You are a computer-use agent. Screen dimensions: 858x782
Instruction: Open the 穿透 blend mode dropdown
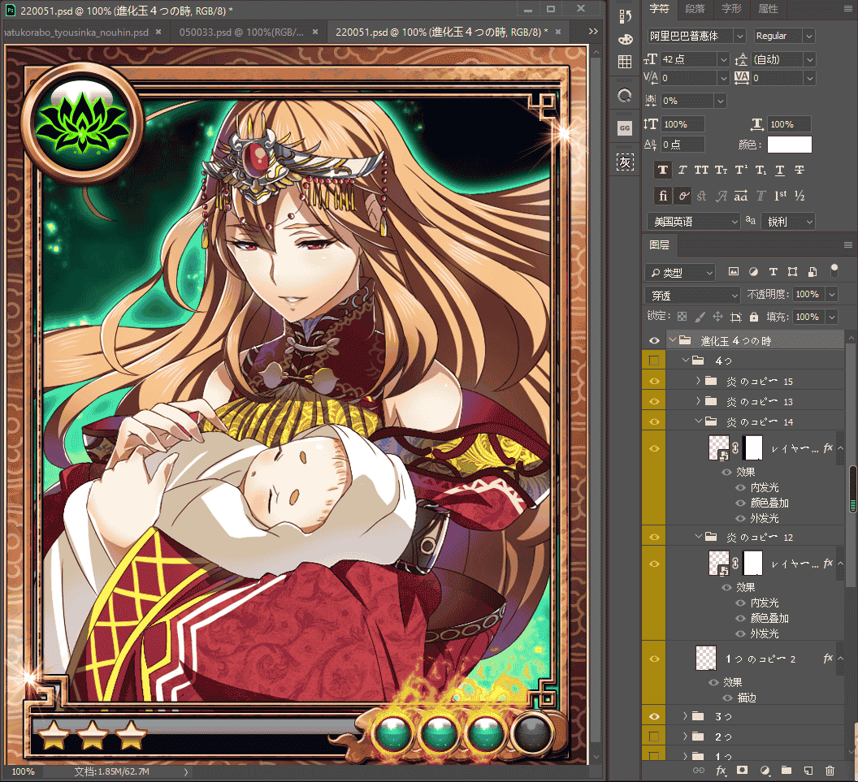click(692, 296)
